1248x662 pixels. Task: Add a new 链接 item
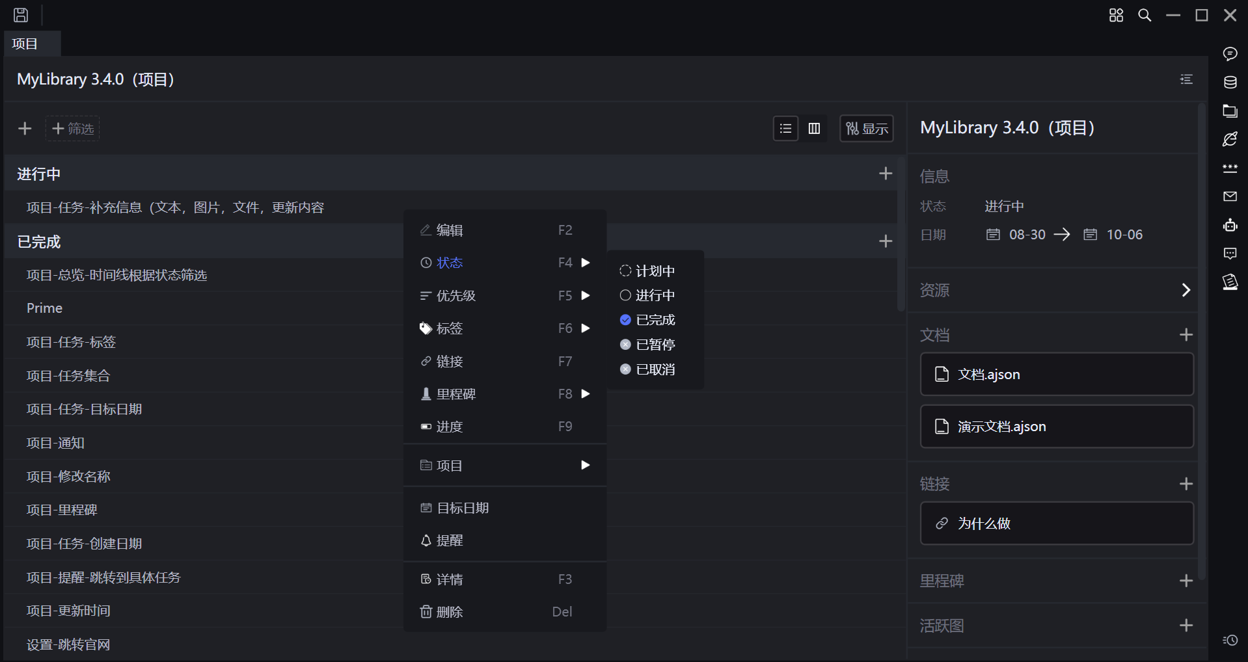click(1186, 484)
